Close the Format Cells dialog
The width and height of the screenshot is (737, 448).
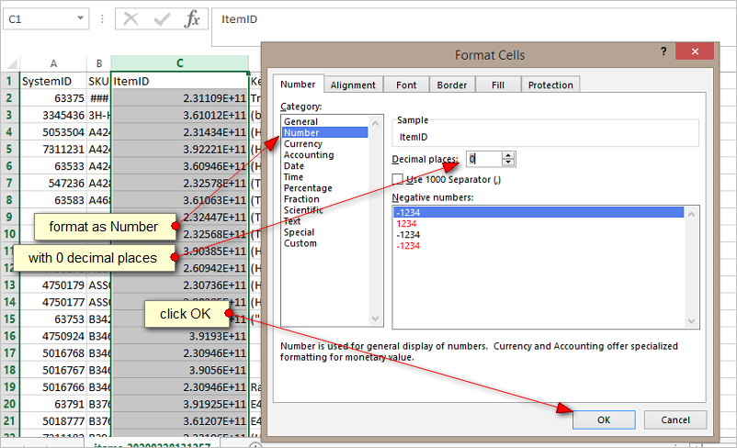[x=702, y=53]
